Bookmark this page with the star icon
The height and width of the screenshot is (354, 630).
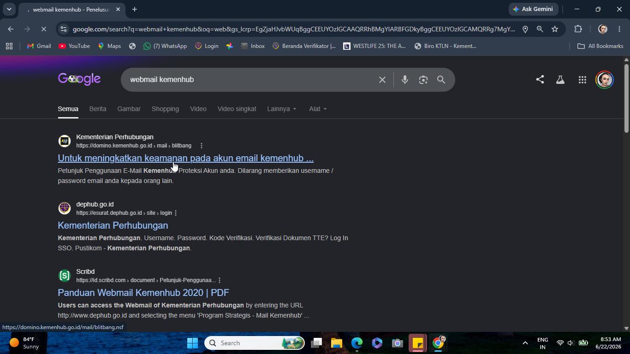(555, 29)
